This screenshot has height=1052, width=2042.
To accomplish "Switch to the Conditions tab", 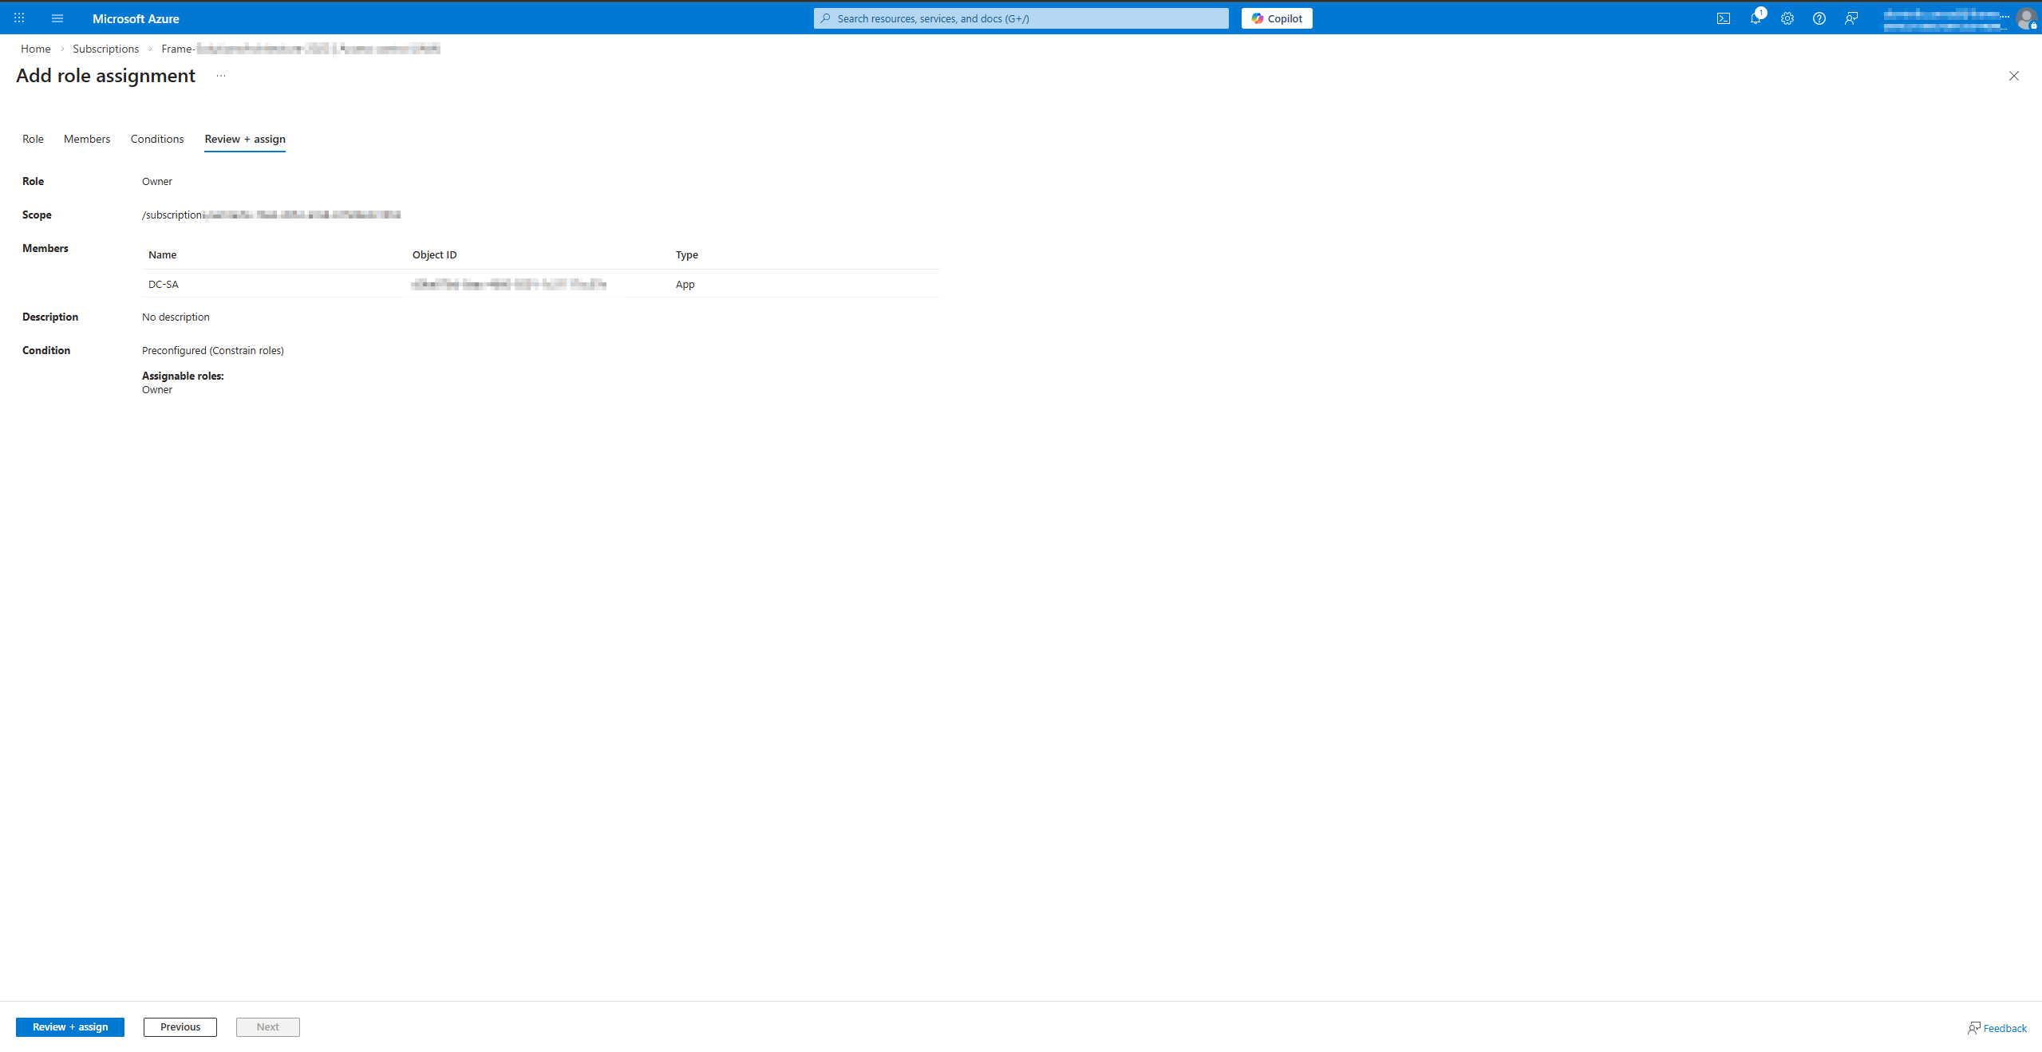I will click(157, 139).
